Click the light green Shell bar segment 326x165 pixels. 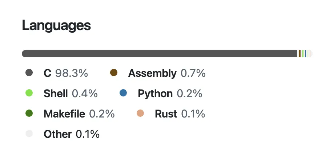tap(303, 54)
